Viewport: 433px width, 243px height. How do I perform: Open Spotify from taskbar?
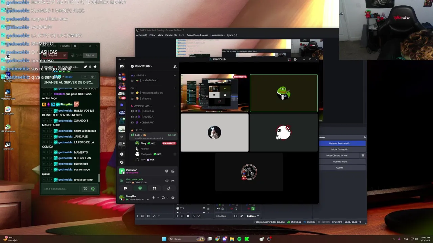coord(239,239)
